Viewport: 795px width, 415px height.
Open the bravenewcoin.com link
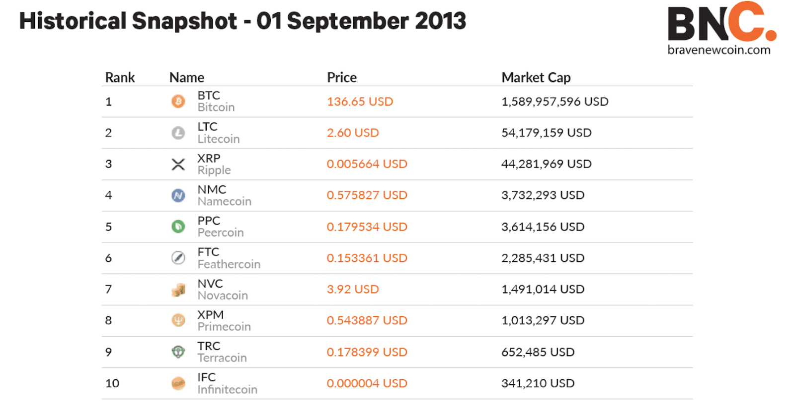click(718, 50)
